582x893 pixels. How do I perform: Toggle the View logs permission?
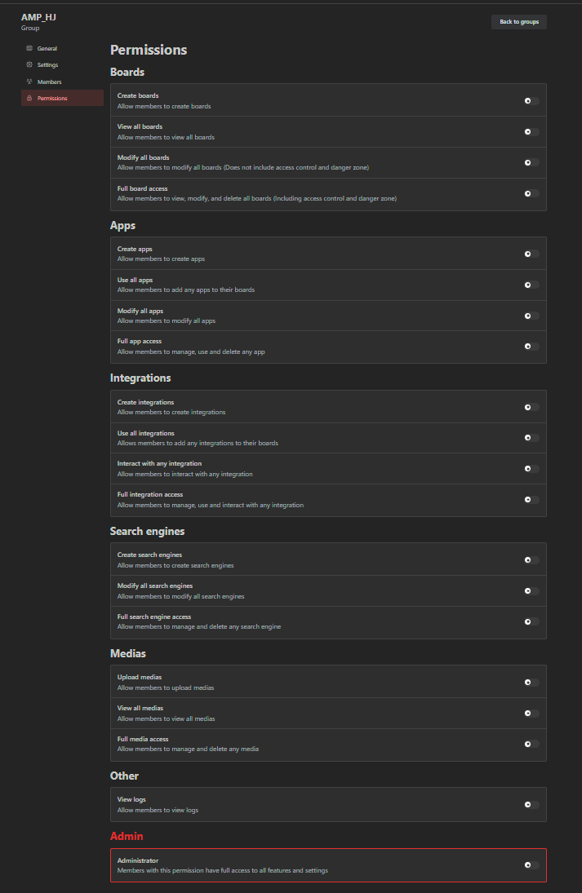point(531,805)
